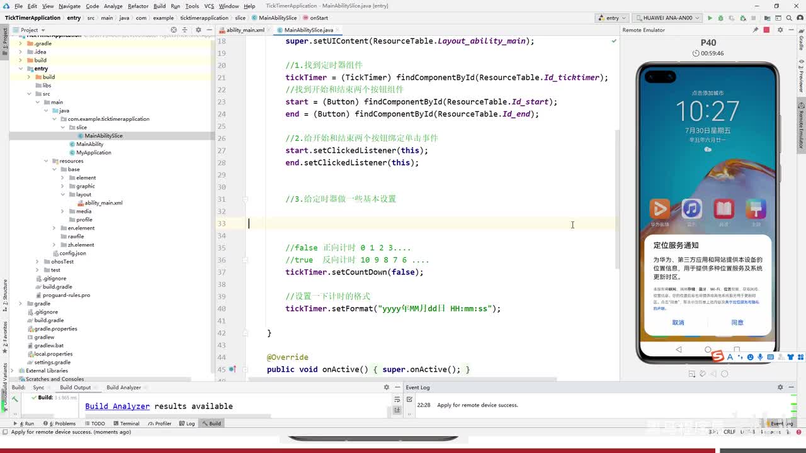The width and height of the screenshot is (806, 453).
Task: Stop the Remote Emulator with red square
Action: point(766,30)
